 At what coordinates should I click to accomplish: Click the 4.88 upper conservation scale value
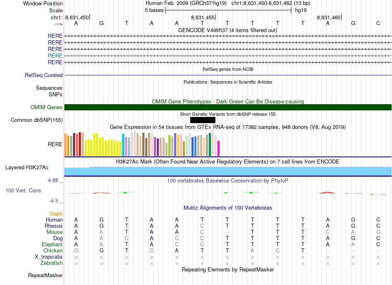(x=53, y=180)
